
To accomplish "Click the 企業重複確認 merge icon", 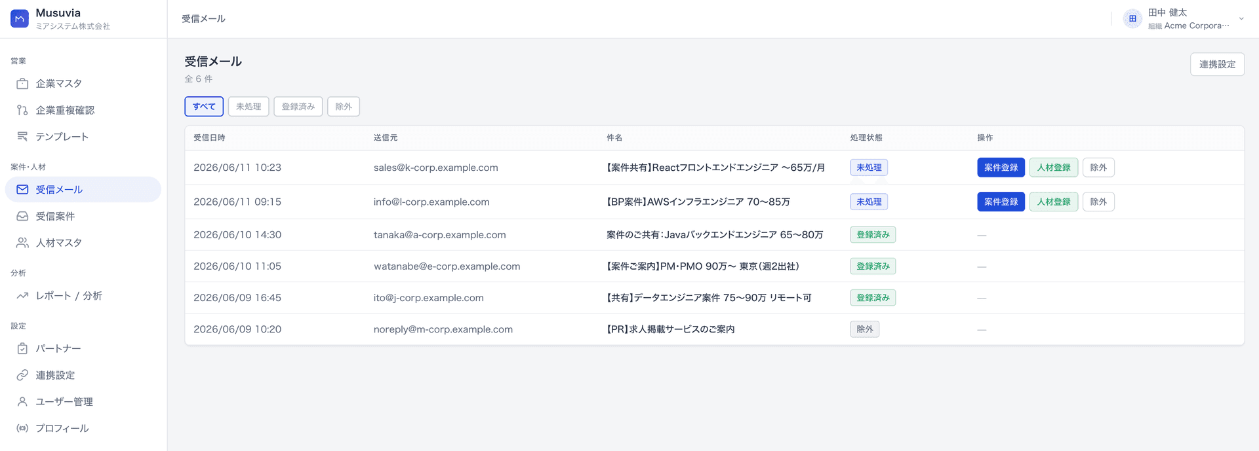I will [22, 110].
